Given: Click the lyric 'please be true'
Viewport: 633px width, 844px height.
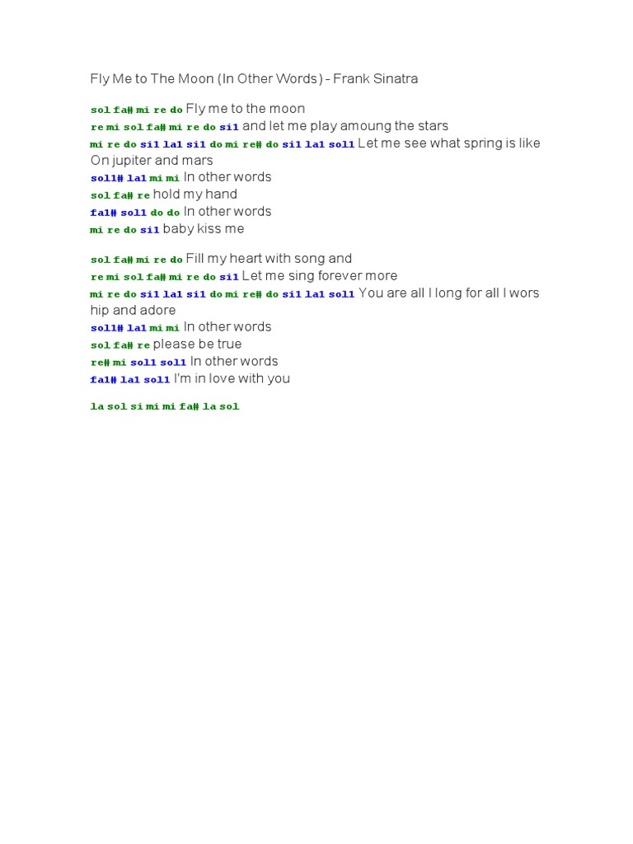Looking at the screenshot, I should point(197,344).
